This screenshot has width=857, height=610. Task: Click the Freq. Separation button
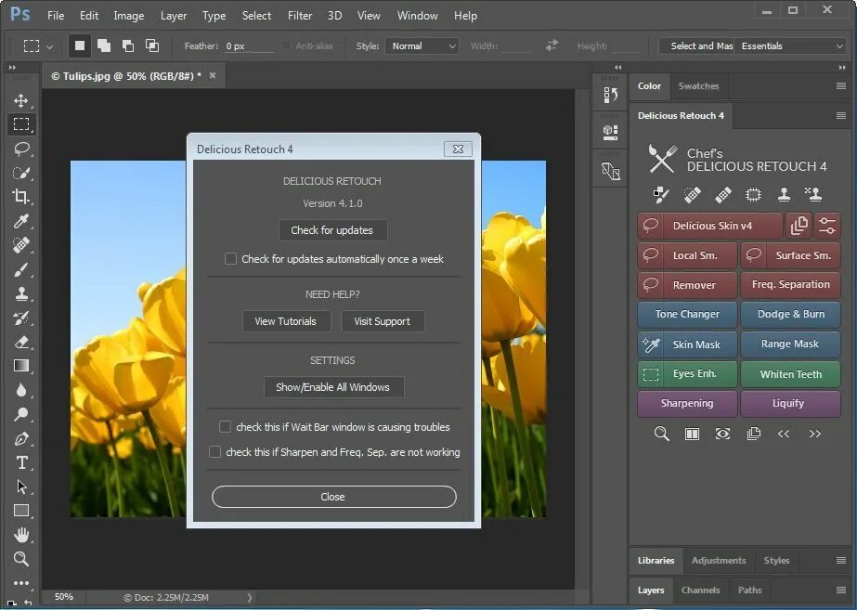(790, 284)
